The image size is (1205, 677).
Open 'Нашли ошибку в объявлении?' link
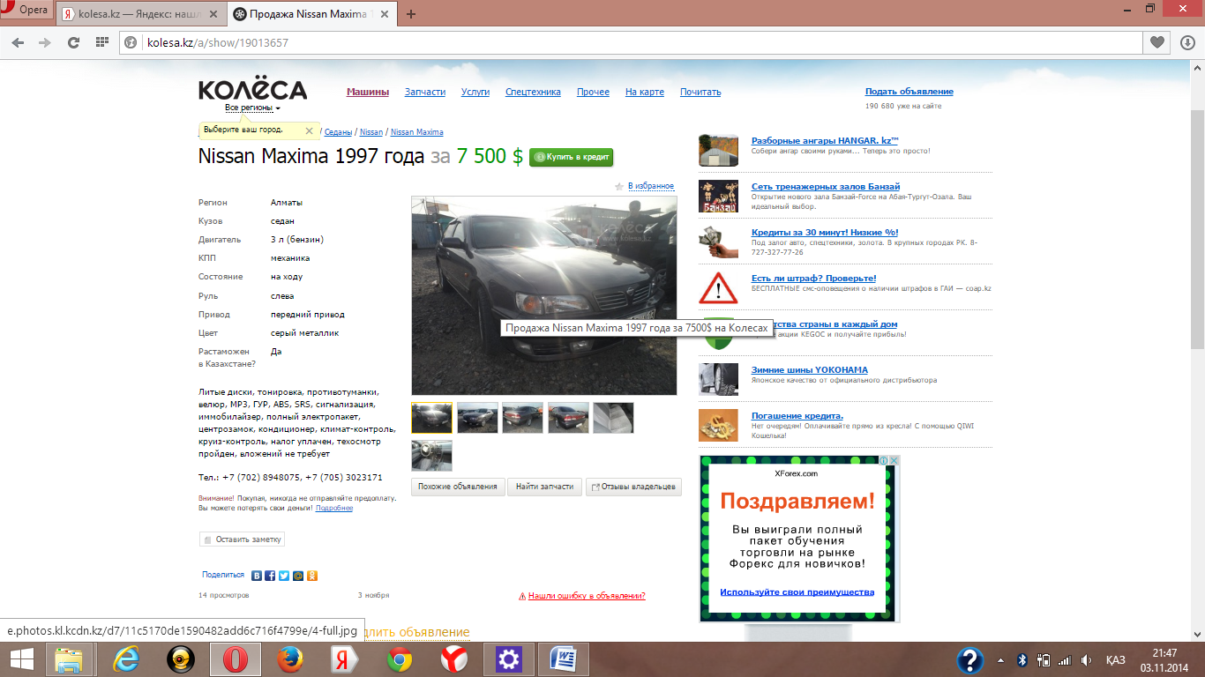coord(587,596)
